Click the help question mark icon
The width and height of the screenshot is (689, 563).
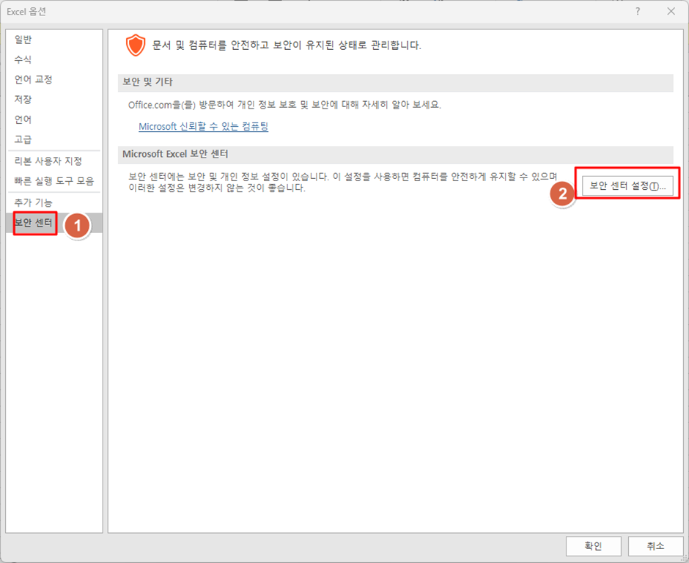[638, 12]
